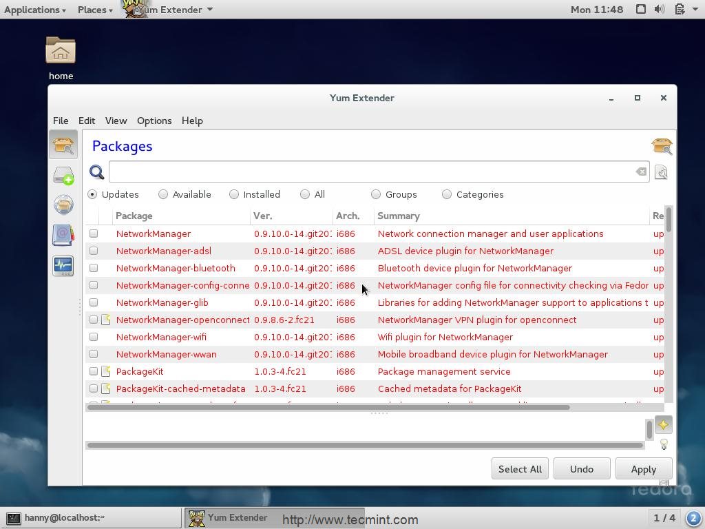Tick the PackageKit package checkbox

click(x=94, y=371)
